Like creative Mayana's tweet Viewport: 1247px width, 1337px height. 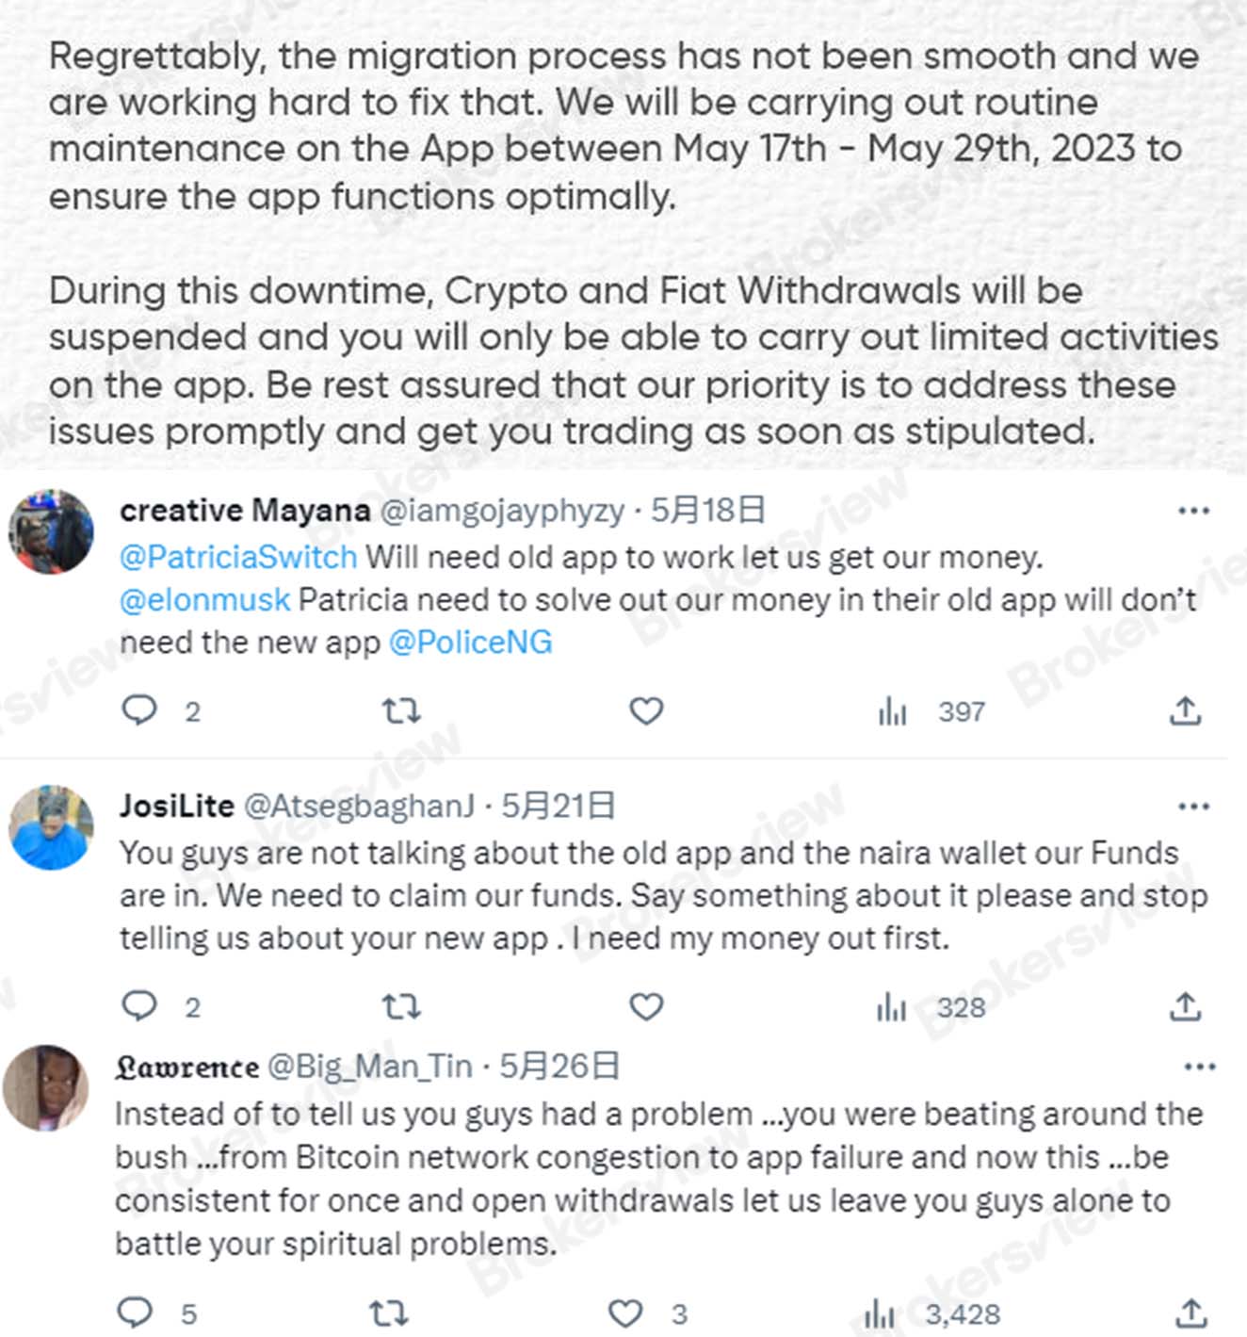click(646, 711)
